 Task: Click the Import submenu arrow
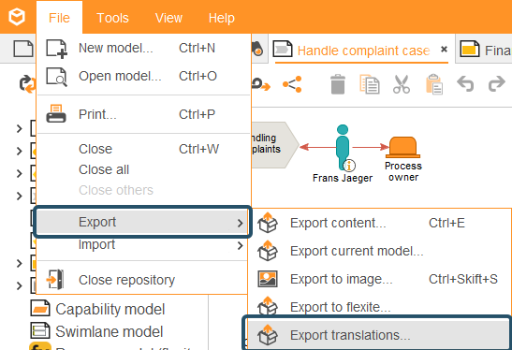point(241,245)
